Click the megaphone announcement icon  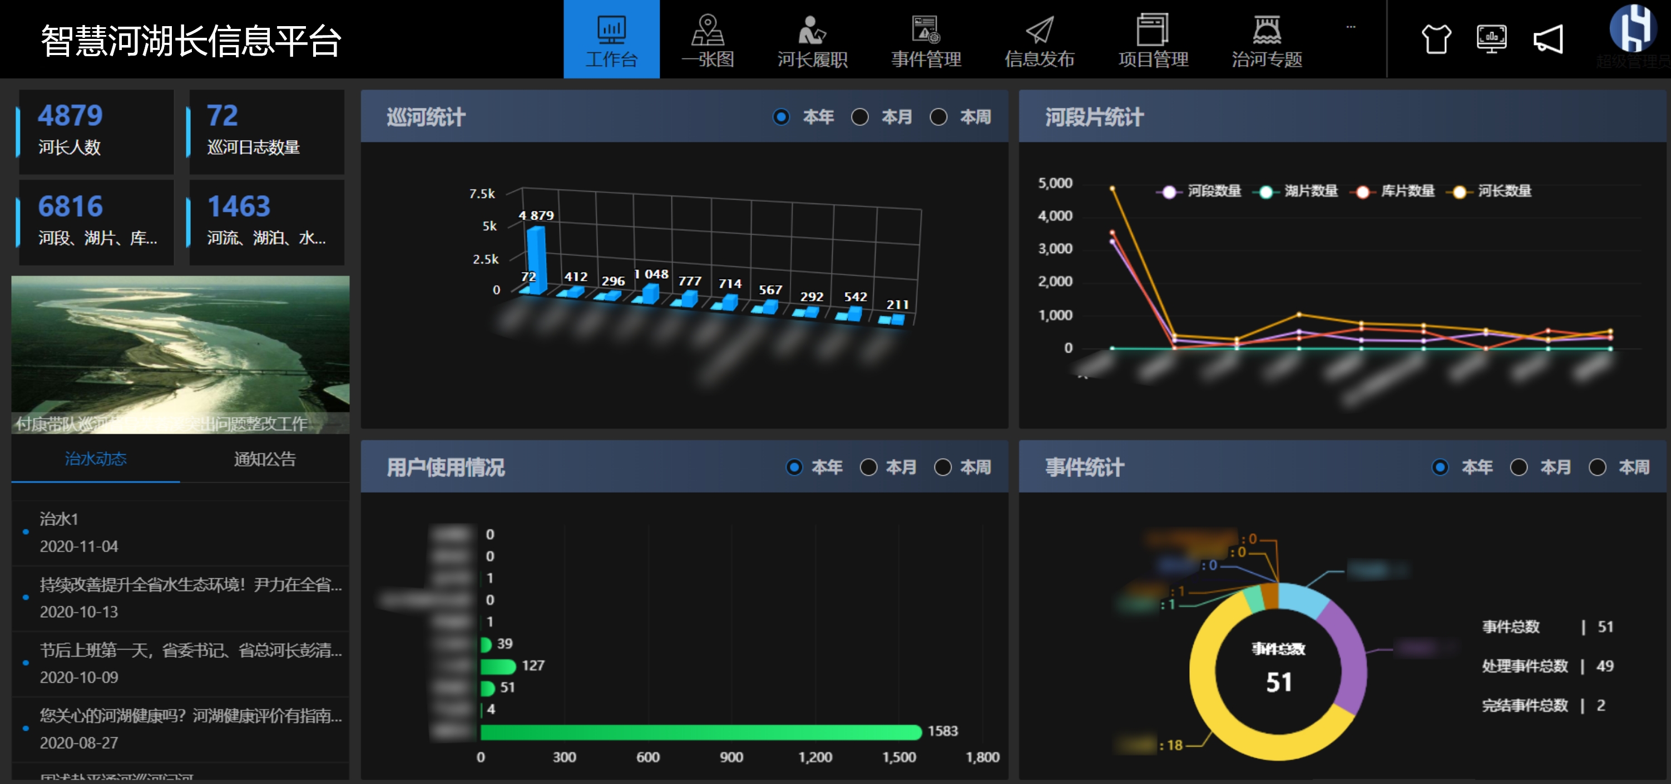1549,39
